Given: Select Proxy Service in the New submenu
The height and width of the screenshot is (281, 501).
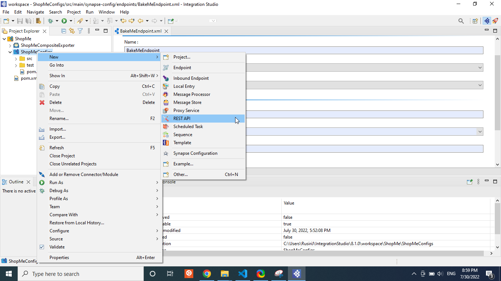Looking at the screenshot, I should coord(203,110).
